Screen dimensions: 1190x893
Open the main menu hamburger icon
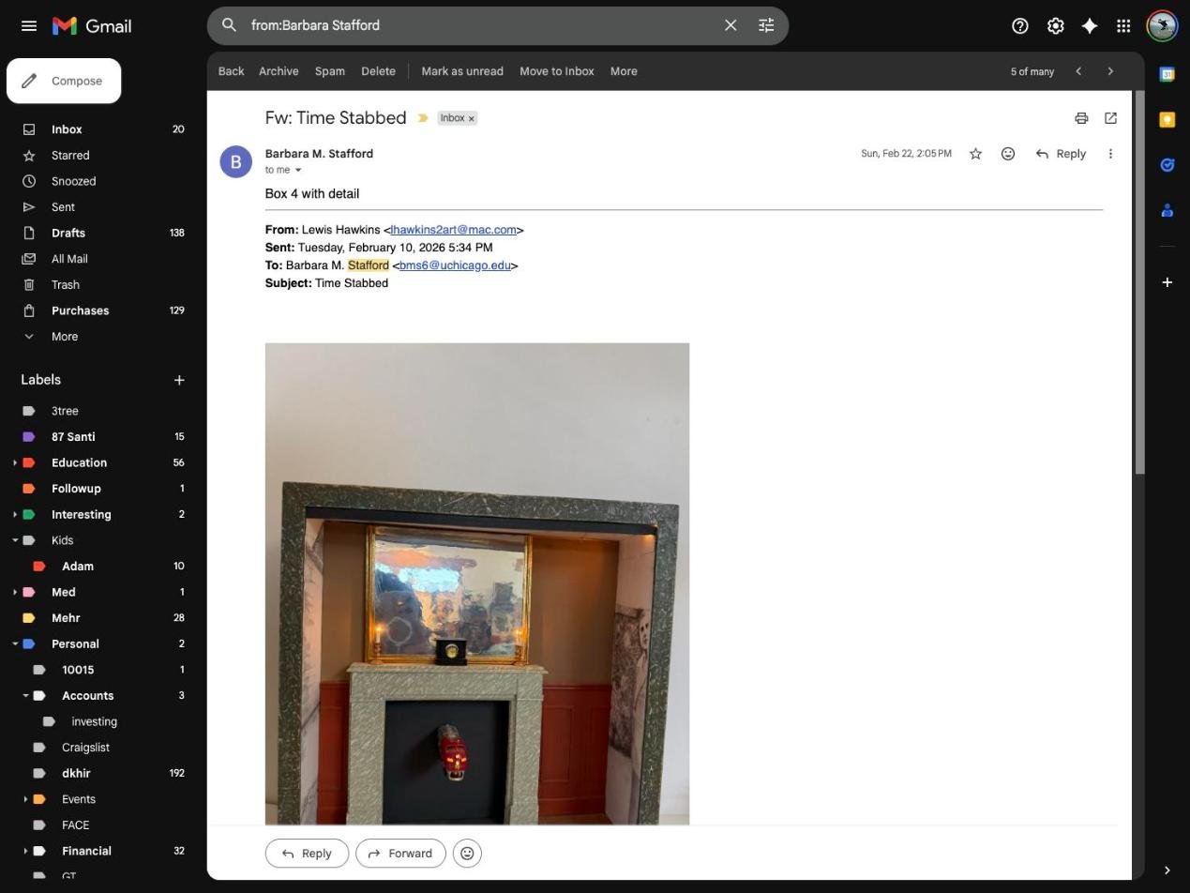pyautogui.click(x=29, y=26)
